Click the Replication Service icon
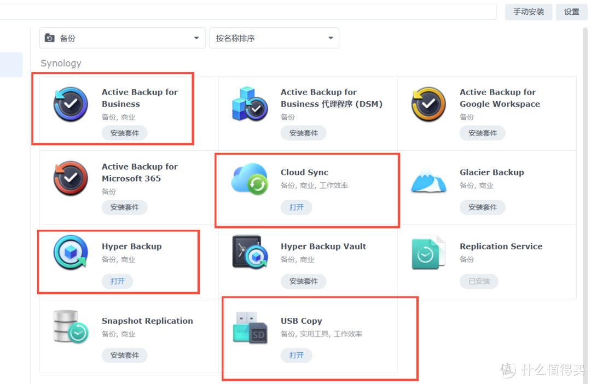The image size is (591, 384). tap(428, 253)
